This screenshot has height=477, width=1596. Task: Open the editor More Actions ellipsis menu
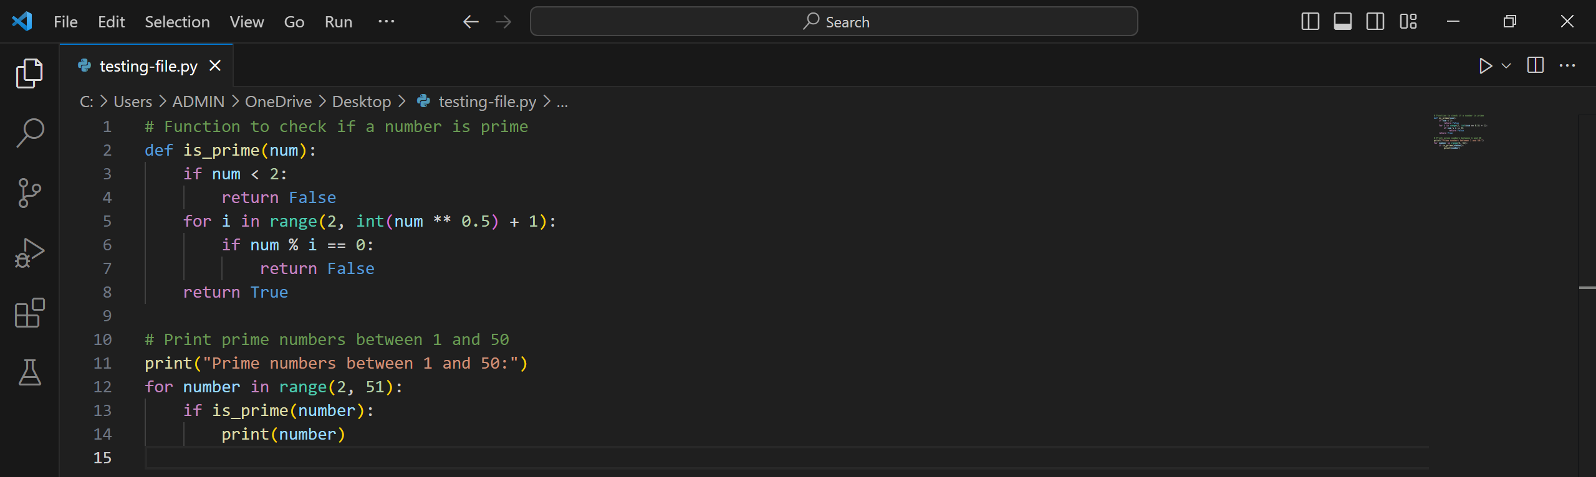click(x=1567, y=65)
